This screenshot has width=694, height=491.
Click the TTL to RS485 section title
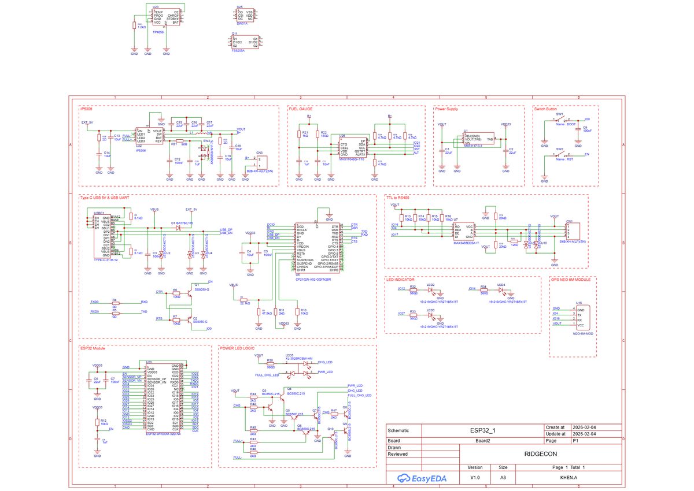click(398, 198)
